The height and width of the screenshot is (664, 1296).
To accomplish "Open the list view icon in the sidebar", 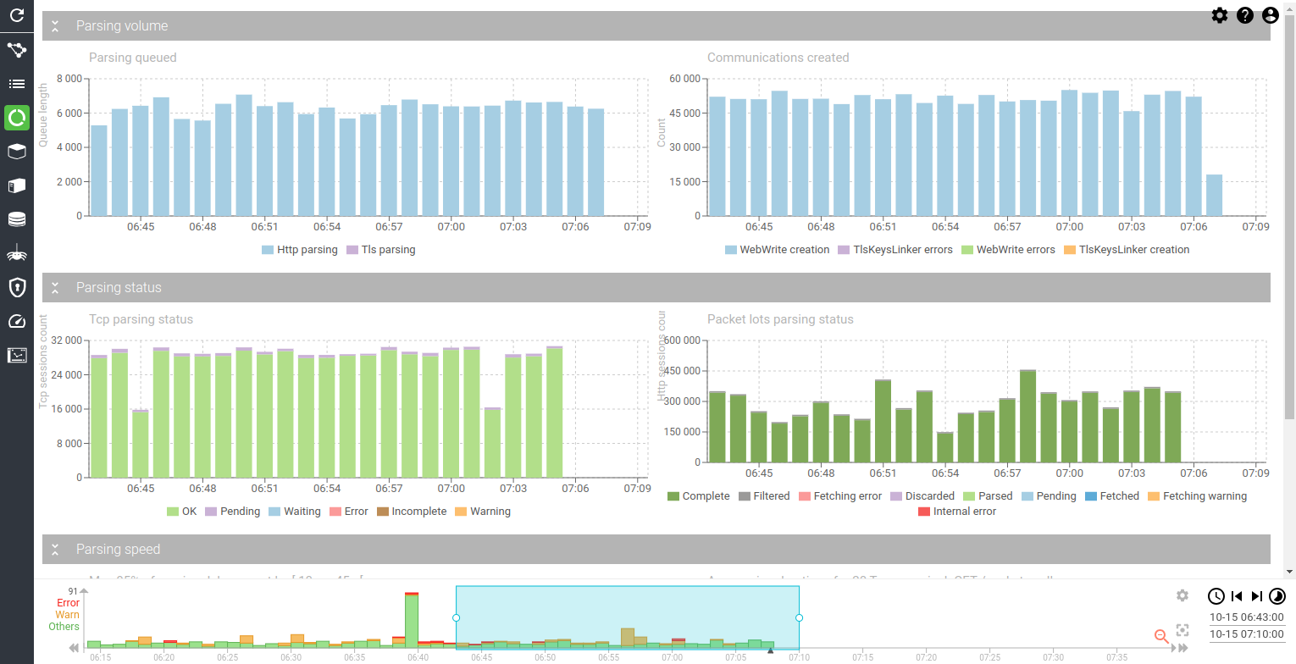I will click(x=17, y=84).
